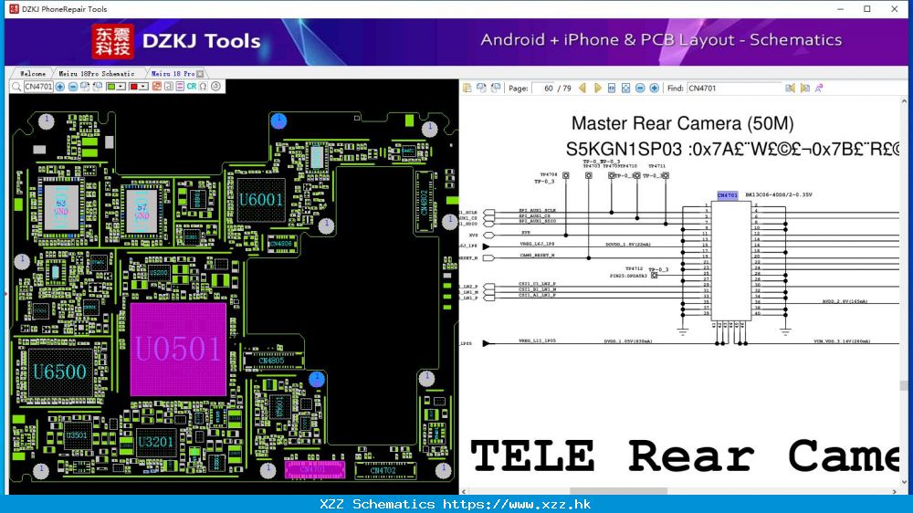This screenshot has height=513, width=913.
Task: Select chip U6500 on PCB layout
Action: point(59,372)
